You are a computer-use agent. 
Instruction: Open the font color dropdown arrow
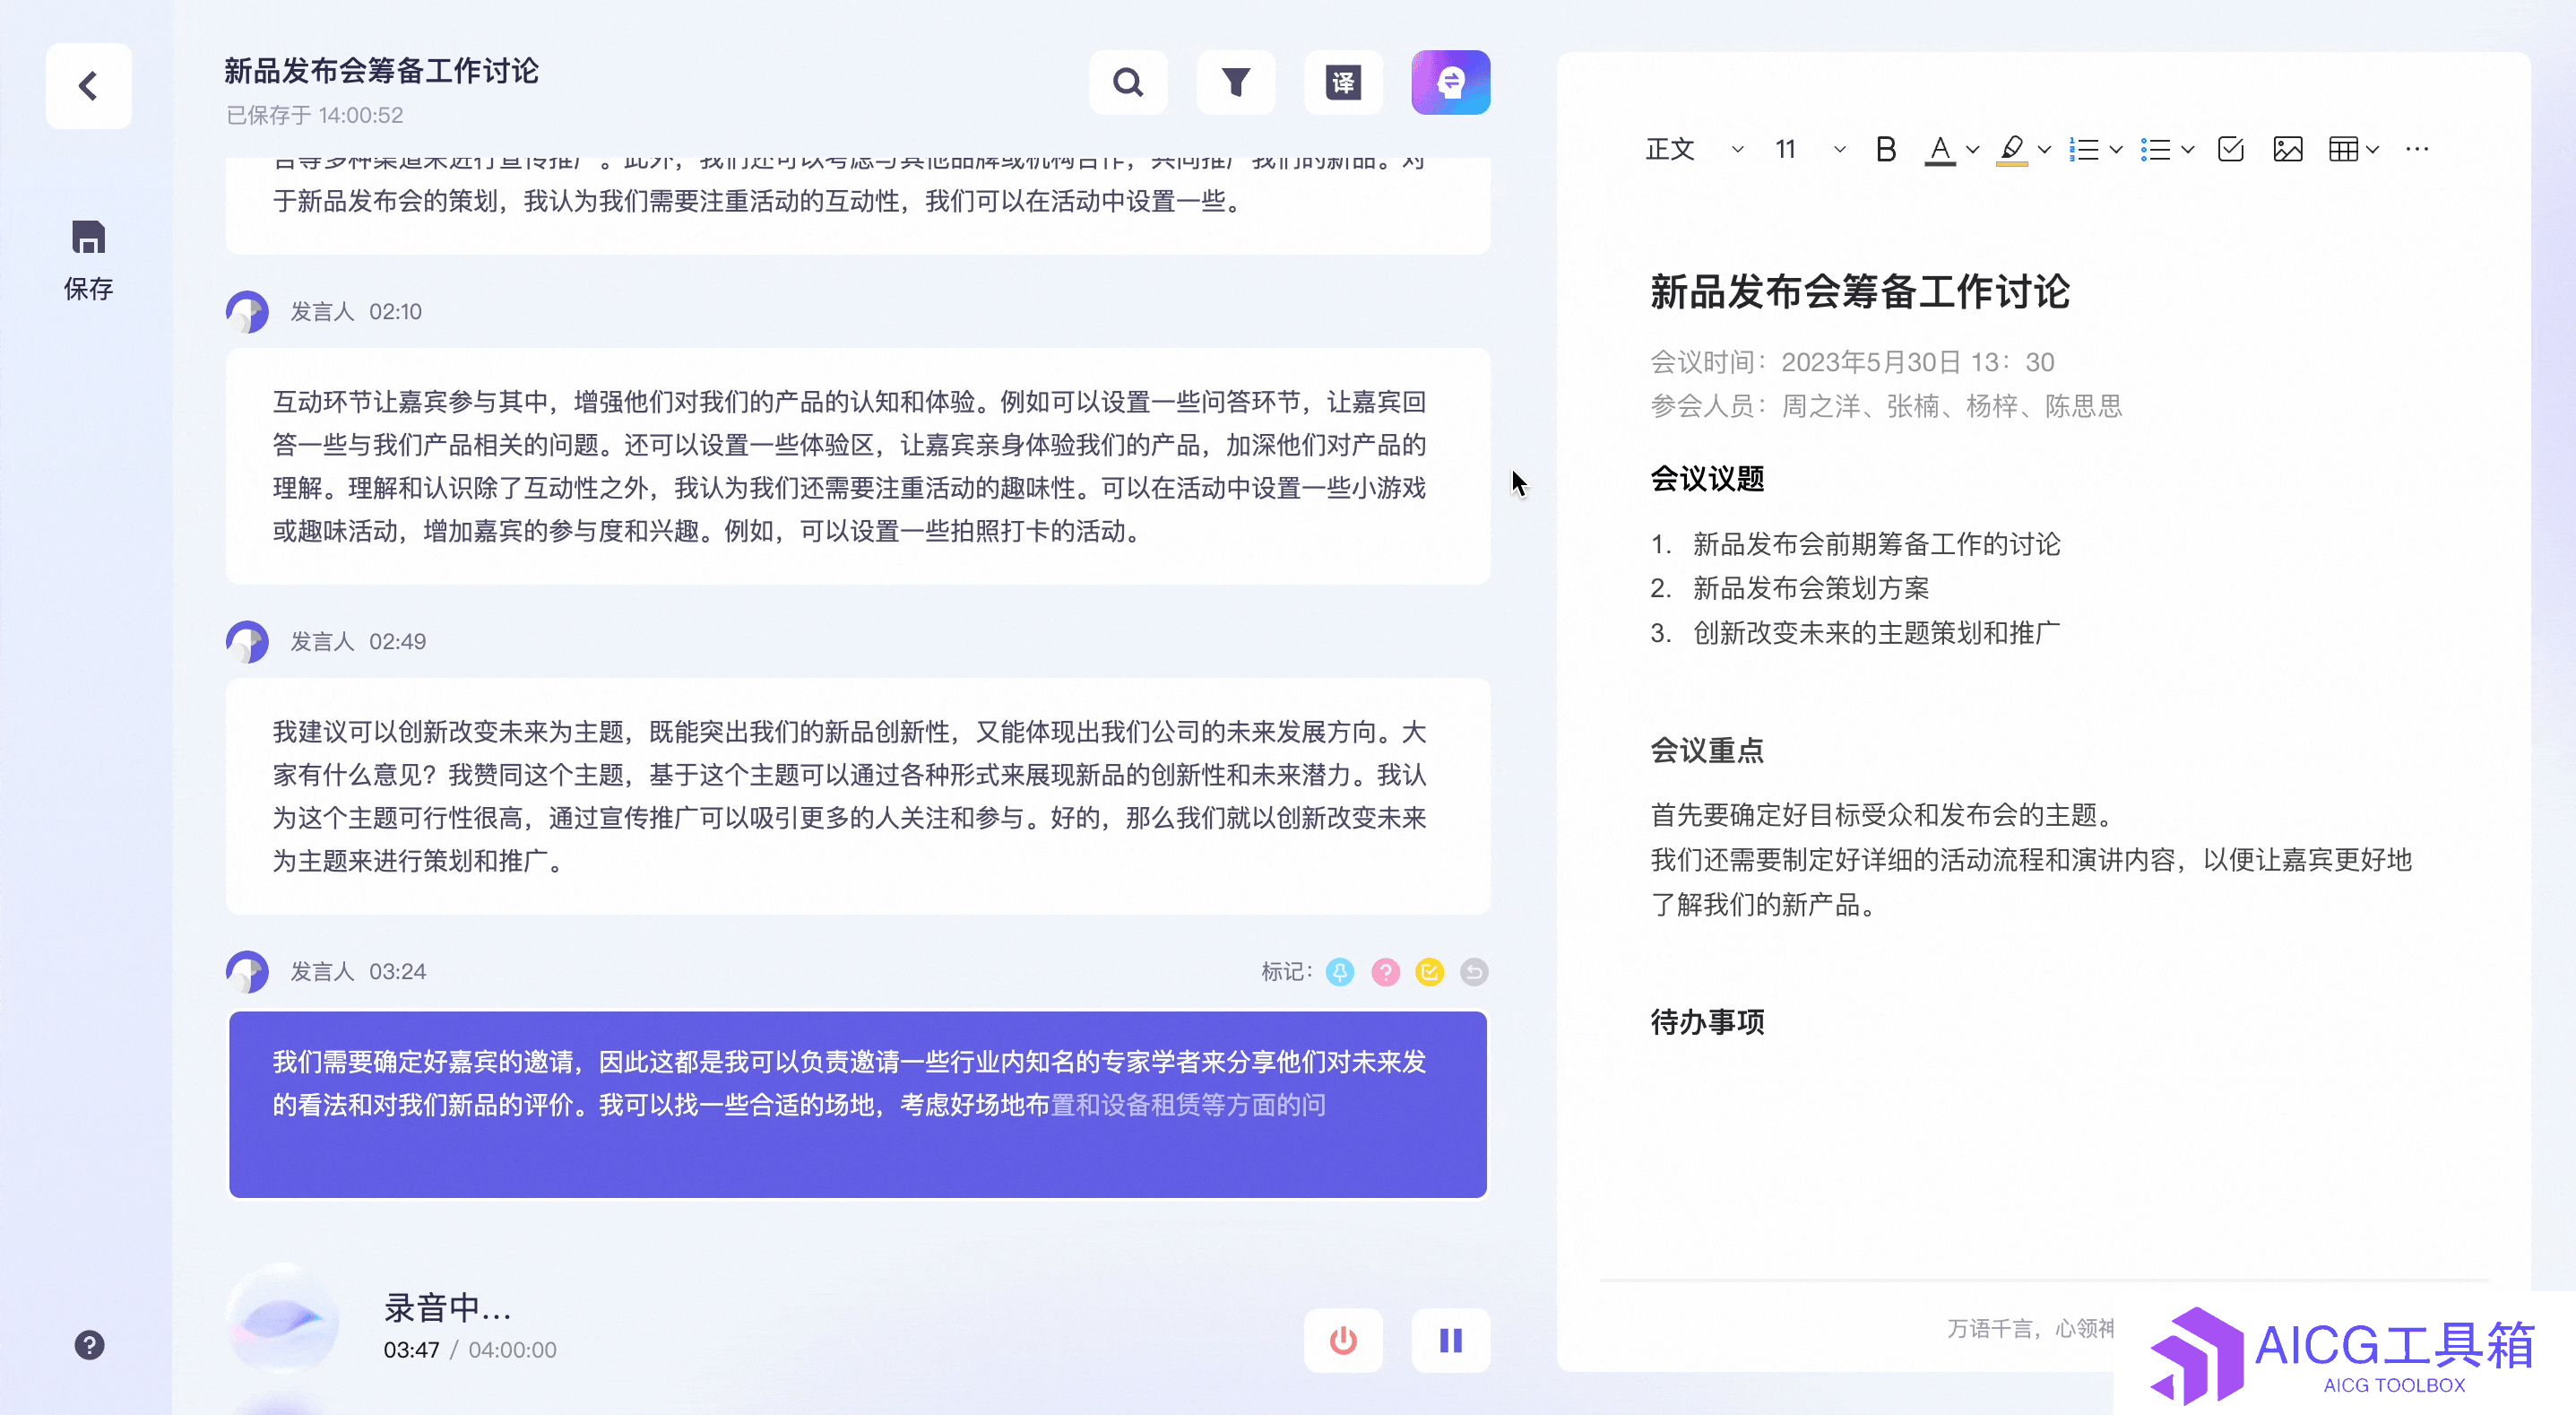pos(1972,150)
